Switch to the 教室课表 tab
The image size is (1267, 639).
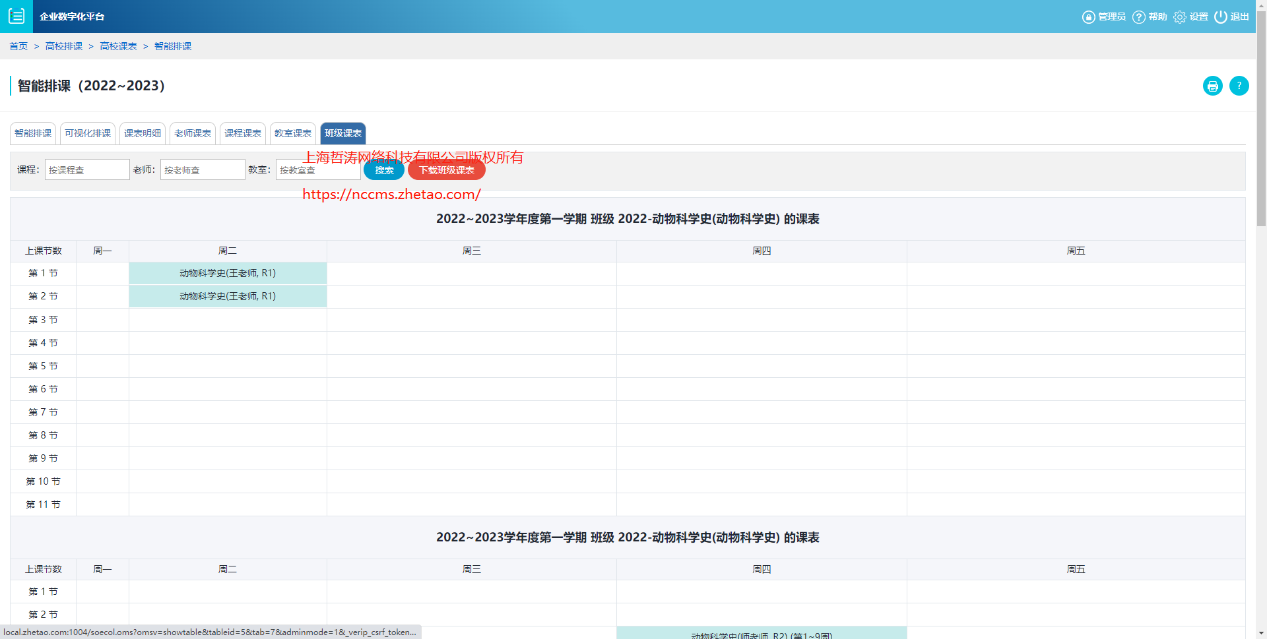(293, 133)
